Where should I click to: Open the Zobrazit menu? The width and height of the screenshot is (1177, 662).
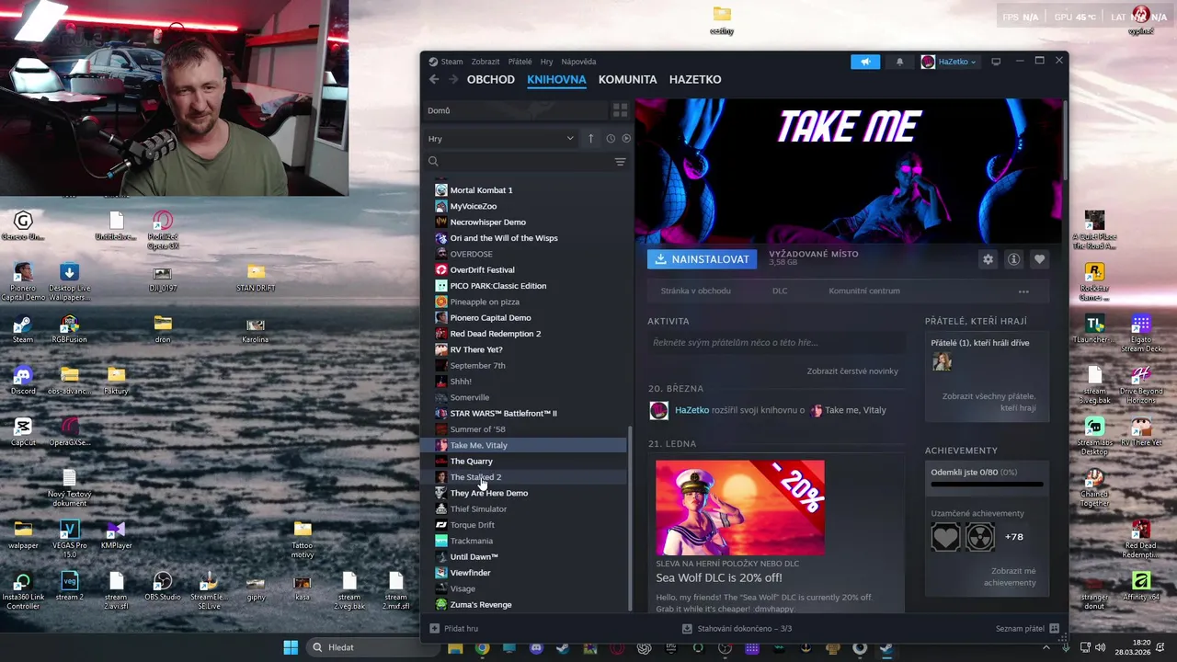coord(486,62)
